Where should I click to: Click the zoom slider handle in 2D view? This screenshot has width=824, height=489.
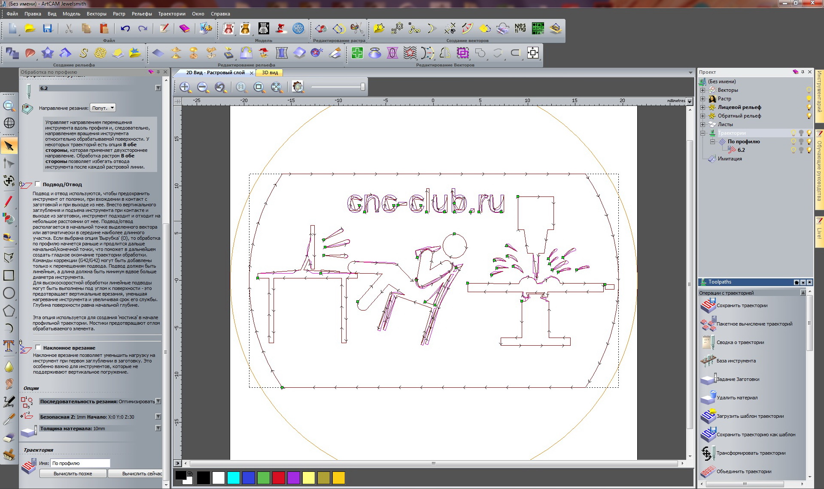click(363, 87)
